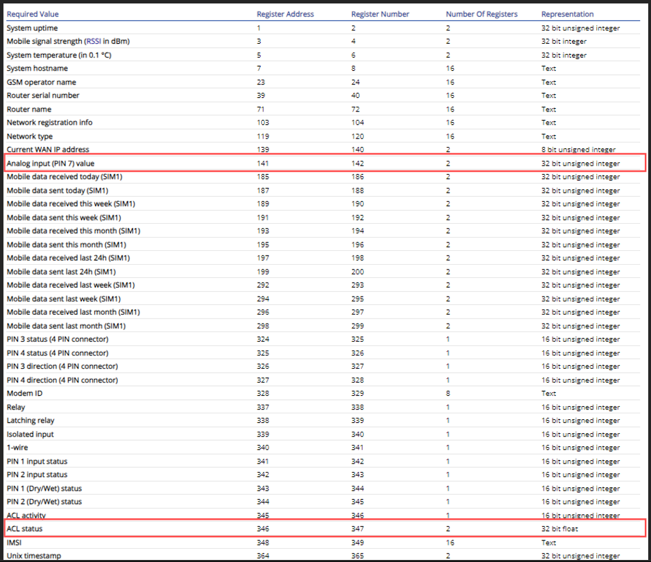Select 'Mobile data sent this month (SIM1)'
Image resolution: width=651 pixels, height=562 pixels.
point(67,245)
